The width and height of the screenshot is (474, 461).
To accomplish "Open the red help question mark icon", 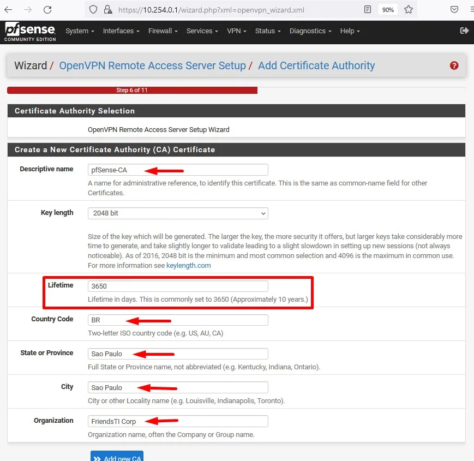I will click(454, 65).
